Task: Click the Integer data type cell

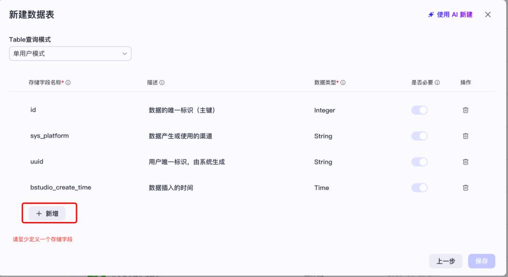Action: coord(325,110)
